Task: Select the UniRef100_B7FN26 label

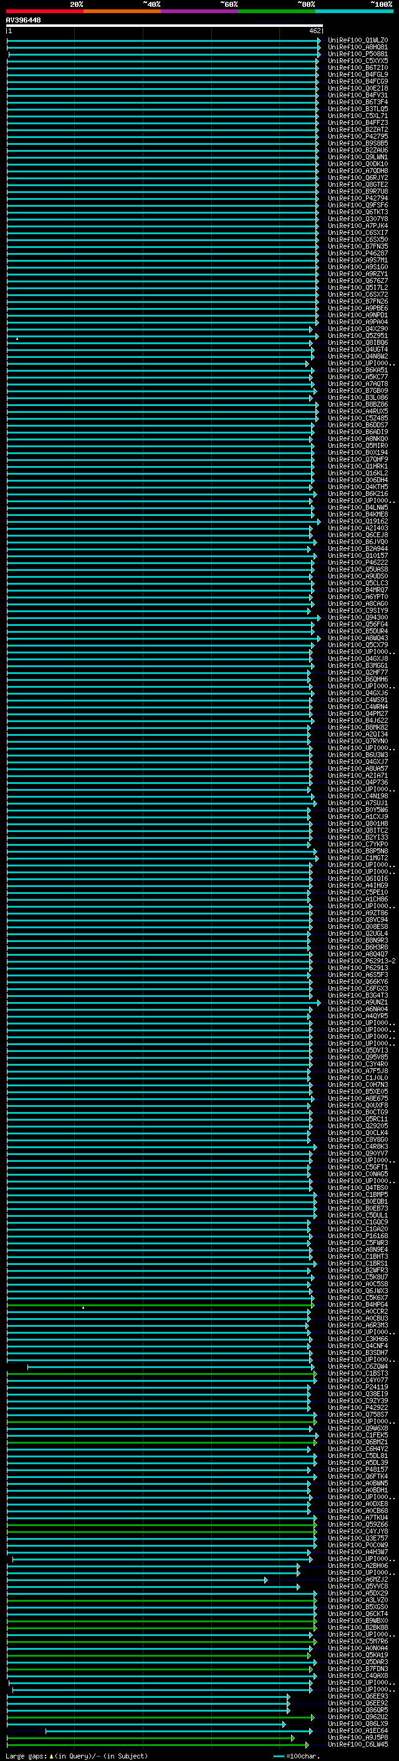Action: tap(358, 302)
